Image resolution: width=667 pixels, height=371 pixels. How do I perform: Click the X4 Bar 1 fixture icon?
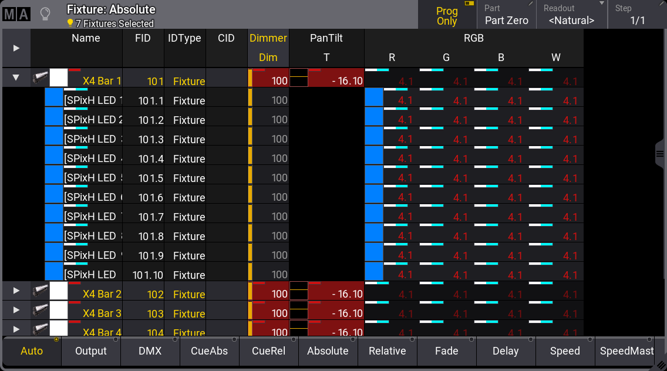click(40, 77)
